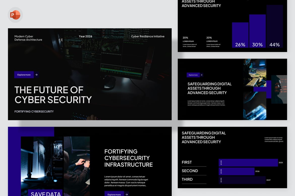Select The Future of Cyber Security heading
Screen dimensions: 295x196
point(53,95)
